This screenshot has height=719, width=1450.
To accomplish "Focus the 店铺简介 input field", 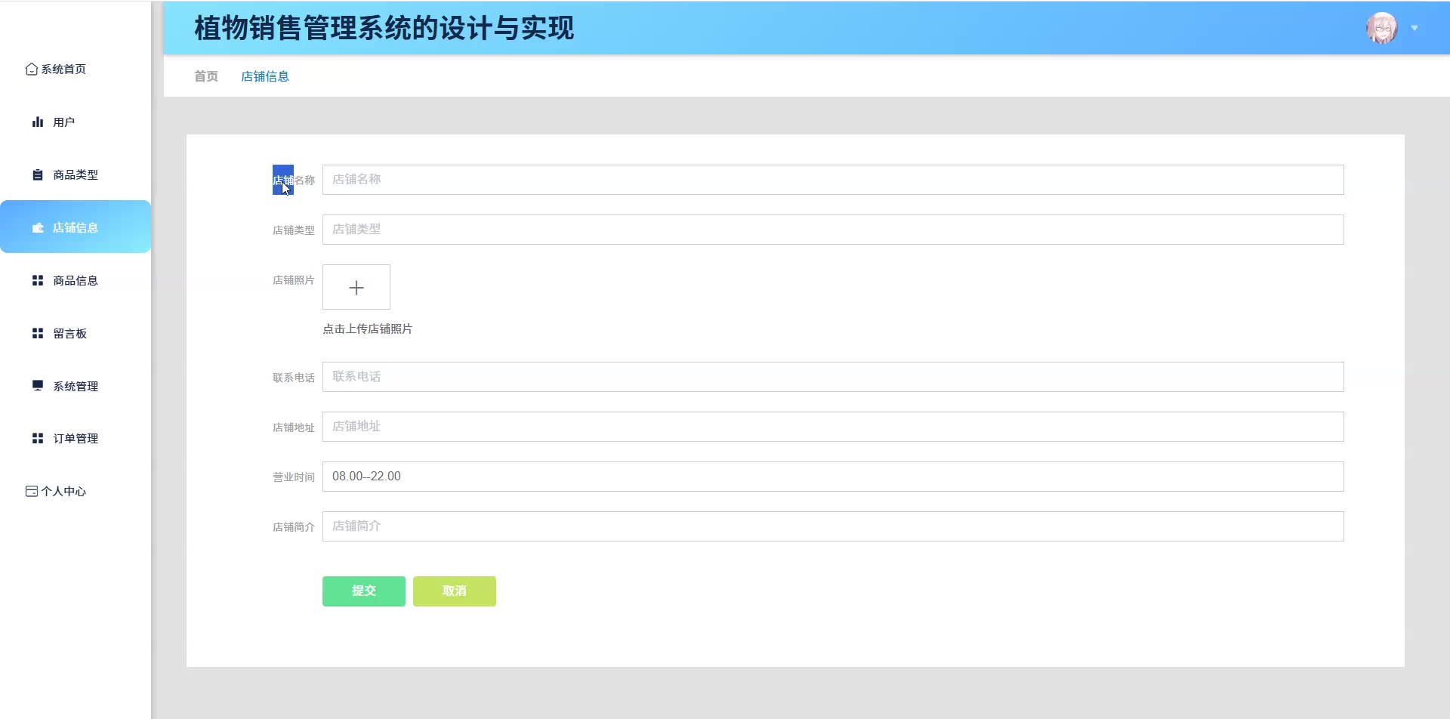I will (833, 526).
